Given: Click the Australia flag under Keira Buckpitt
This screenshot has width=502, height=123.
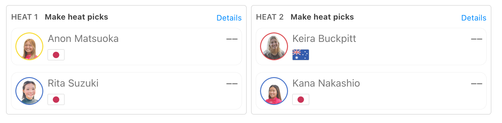Looking at the screenshot, I should pos(301,55).
